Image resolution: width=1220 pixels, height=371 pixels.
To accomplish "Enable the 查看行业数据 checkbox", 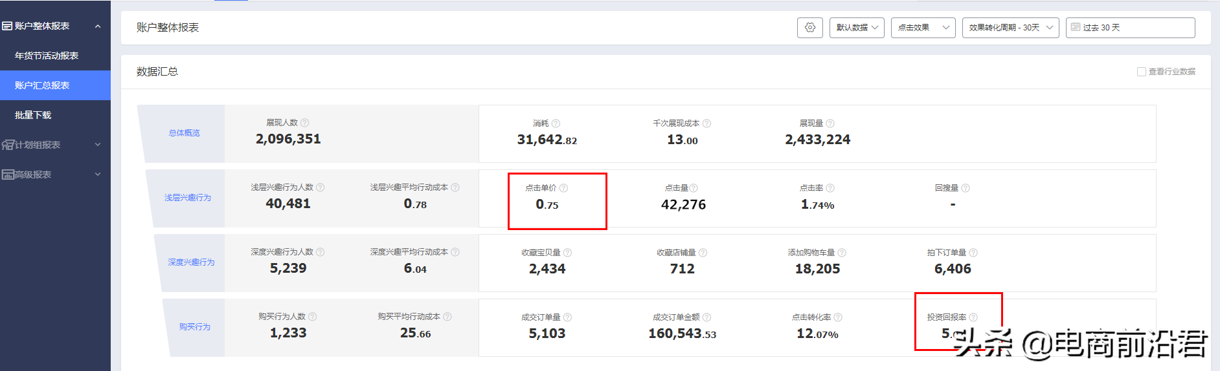I will tap(1142, 72).
